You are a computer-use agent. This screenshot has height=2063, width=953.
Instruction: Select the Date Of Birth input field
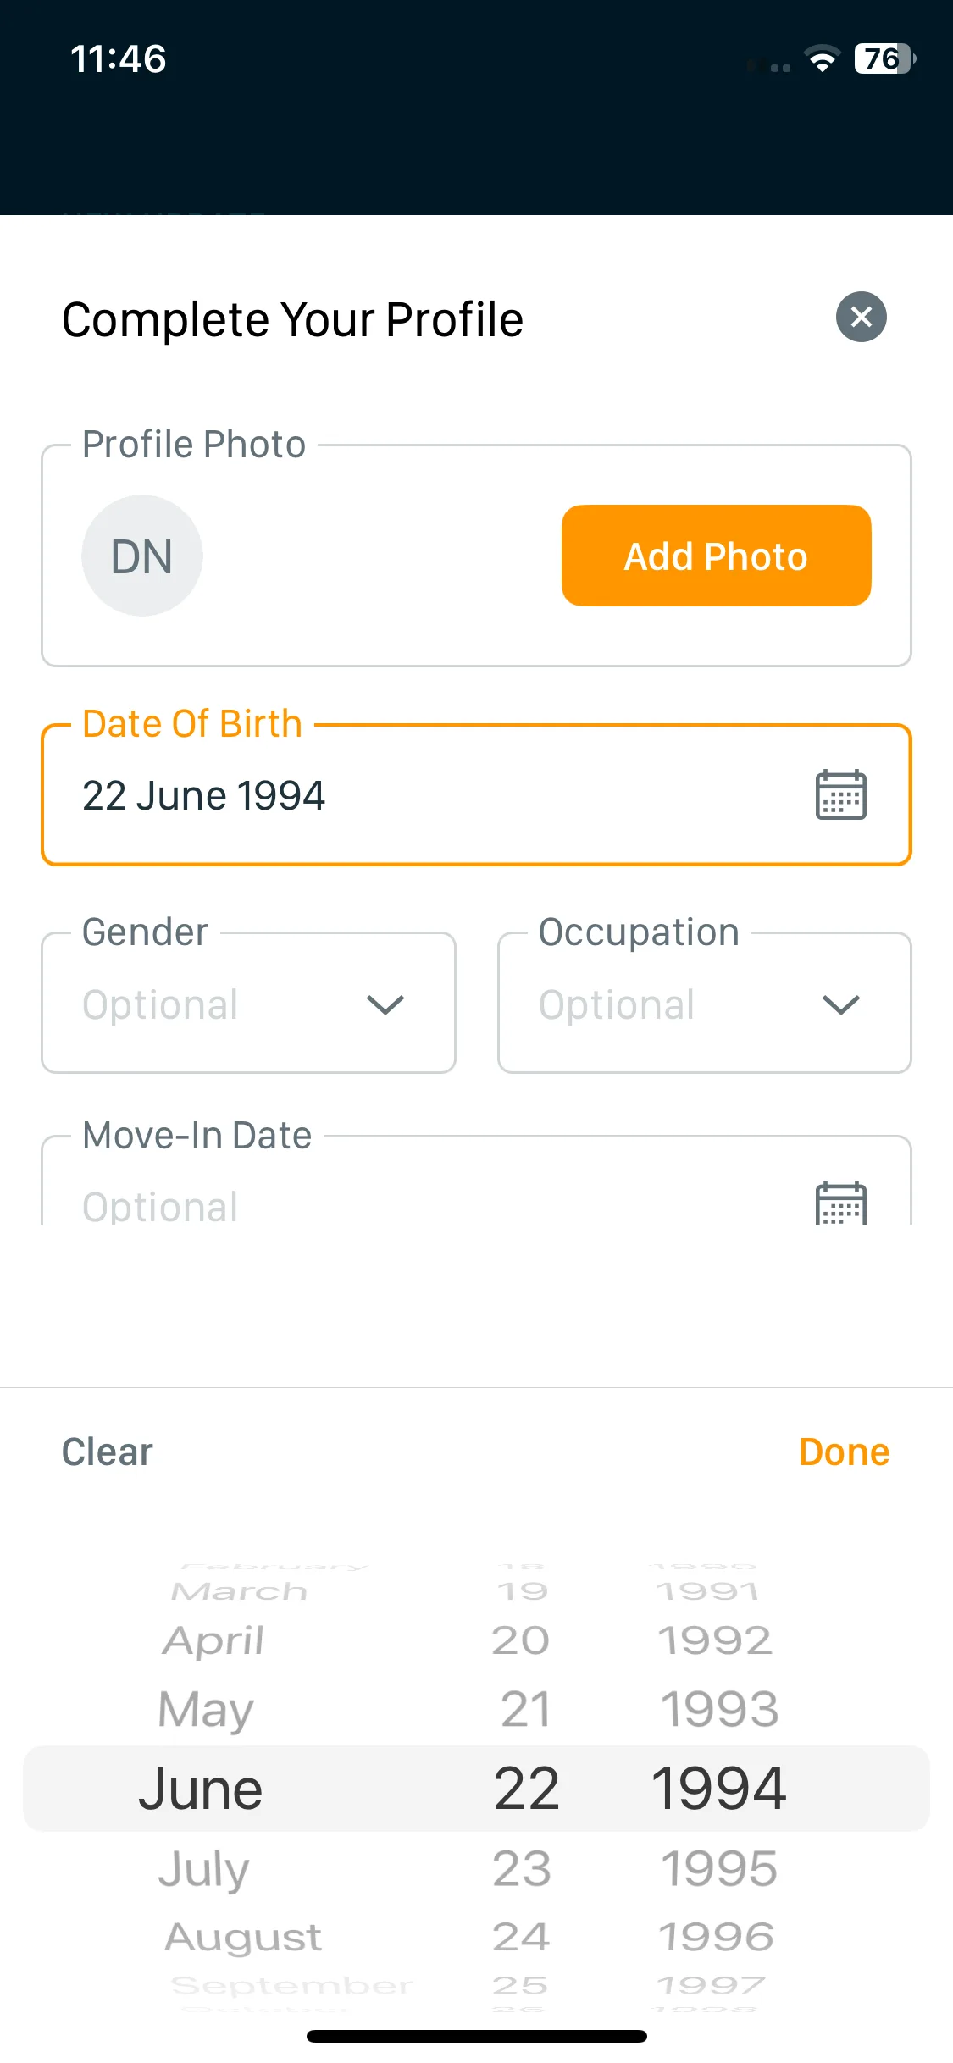476,794
